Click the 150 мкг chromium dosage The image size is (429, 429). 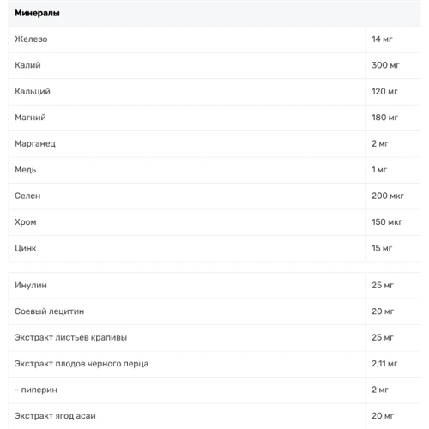tap(387, 222)
